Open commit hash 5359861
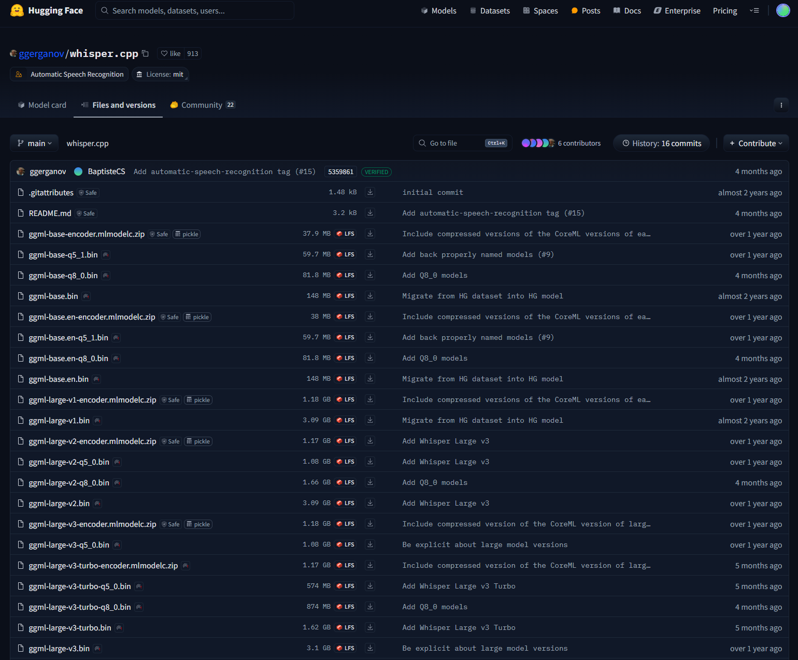This screenshot has height=660, width=798. (x=340, y=171)
